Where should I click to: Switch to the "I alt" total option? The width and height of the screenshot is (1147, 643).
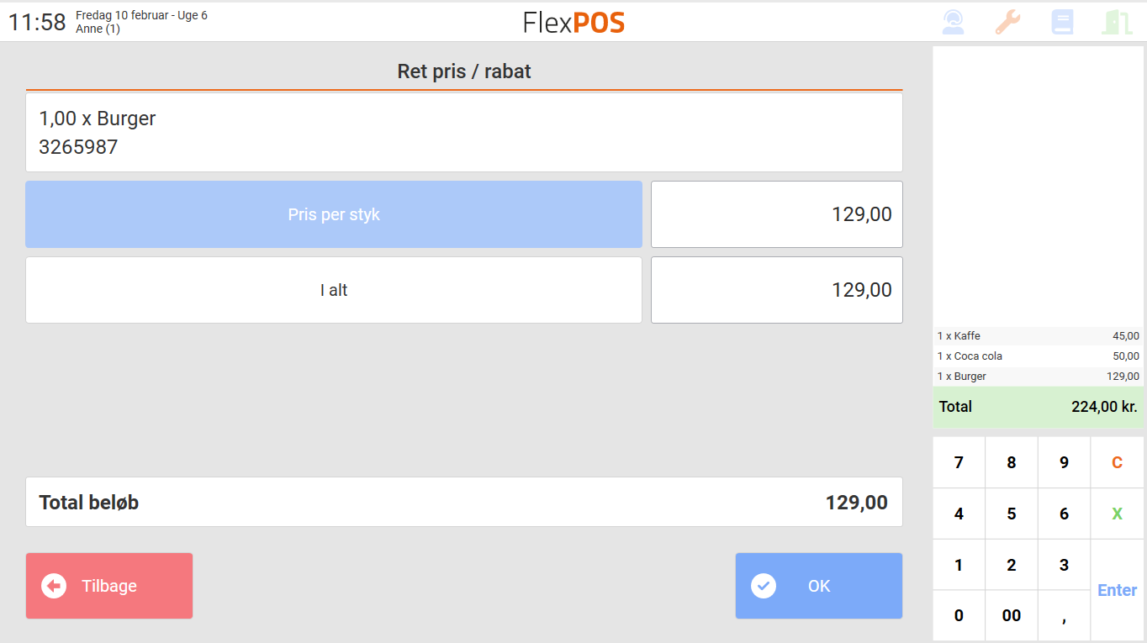point(333,289)
